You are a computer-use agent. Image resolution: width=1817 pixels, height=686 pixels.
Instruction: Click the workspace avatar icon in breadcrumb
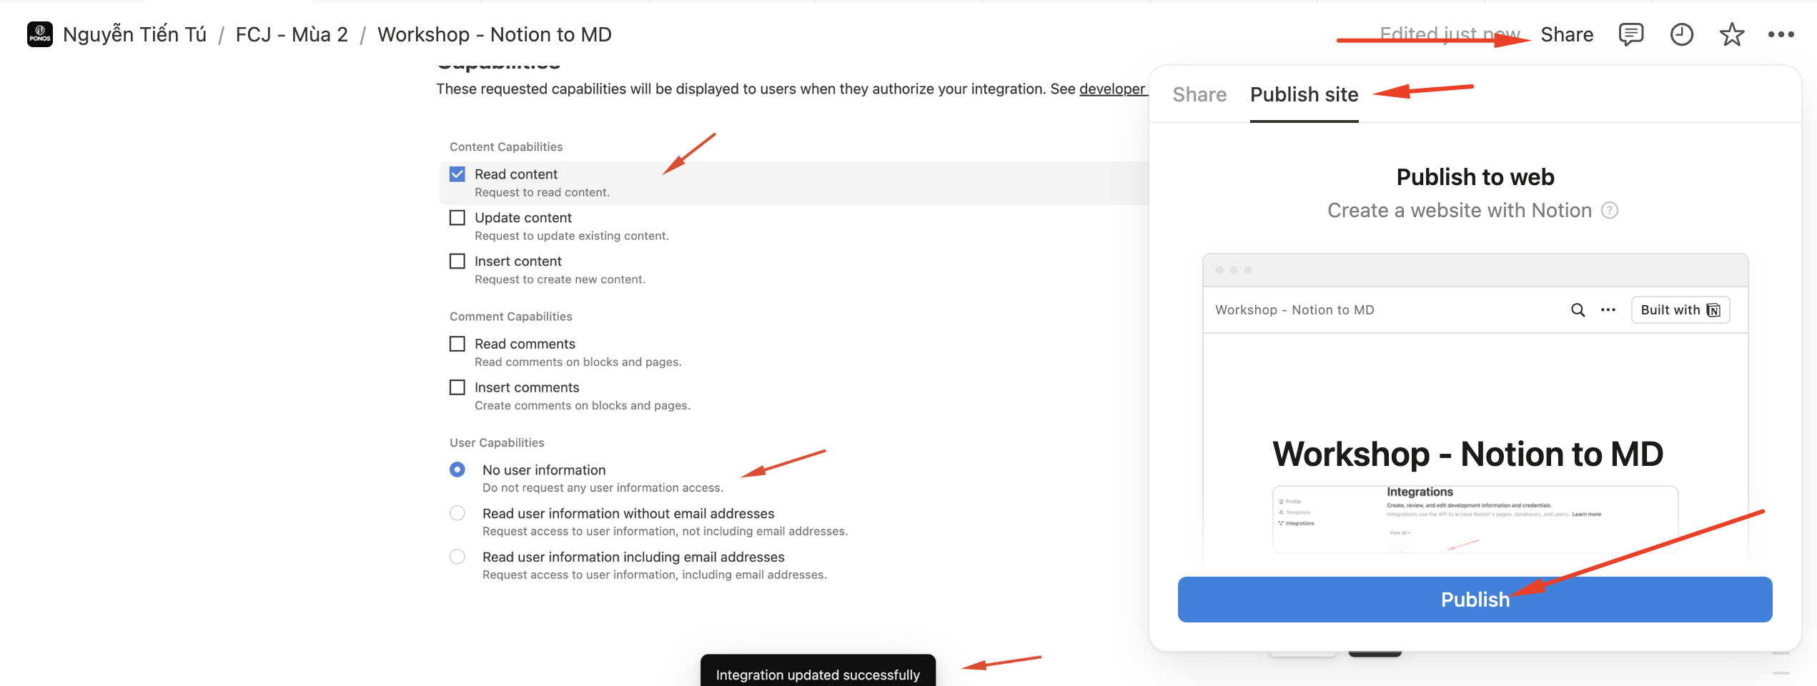(x=40, y=34)
